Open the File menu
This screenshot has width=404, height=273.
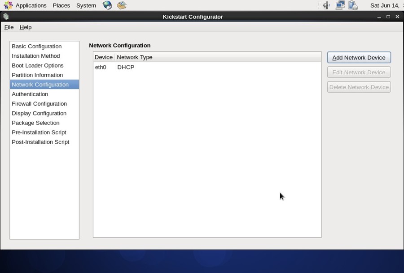(x=9, y=27)
